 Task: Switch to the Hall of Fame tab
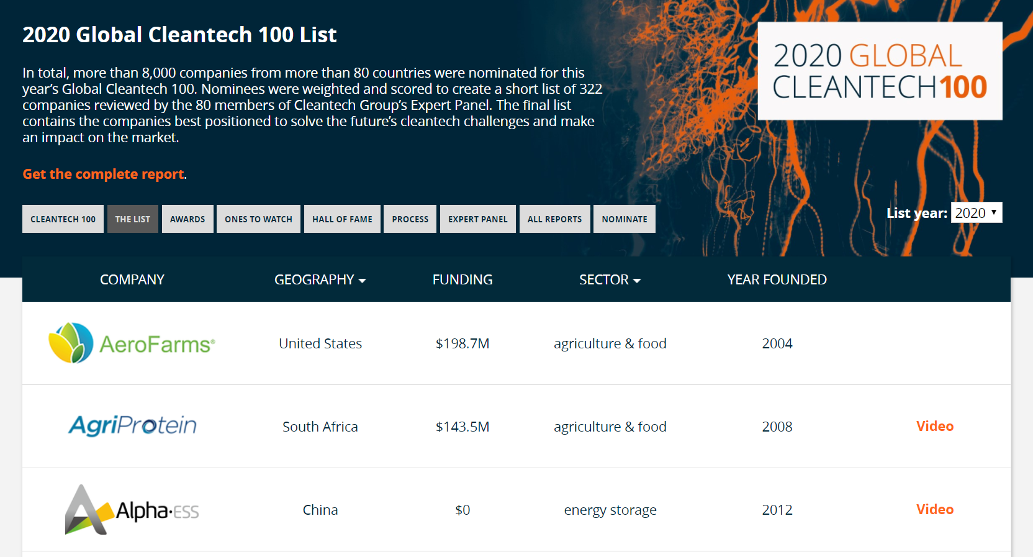point(342,219)
